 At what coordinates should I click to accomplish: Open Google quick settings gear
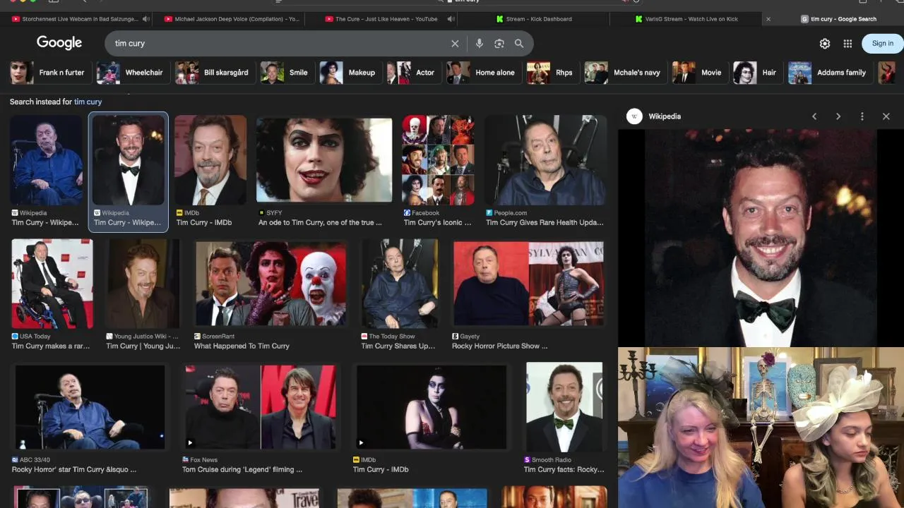pyautogui.click(x=825, y=44)
